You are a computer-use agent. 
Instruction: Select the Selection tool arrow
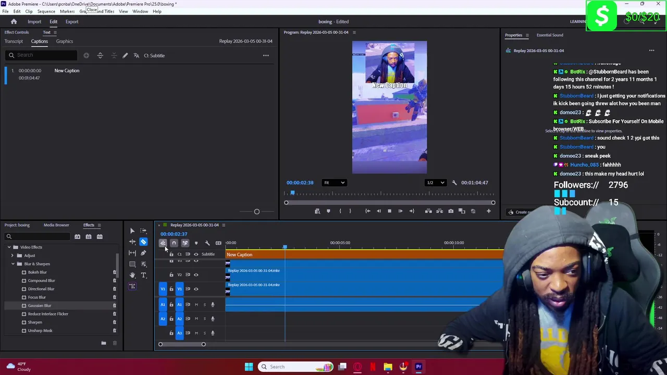(132, 231)
